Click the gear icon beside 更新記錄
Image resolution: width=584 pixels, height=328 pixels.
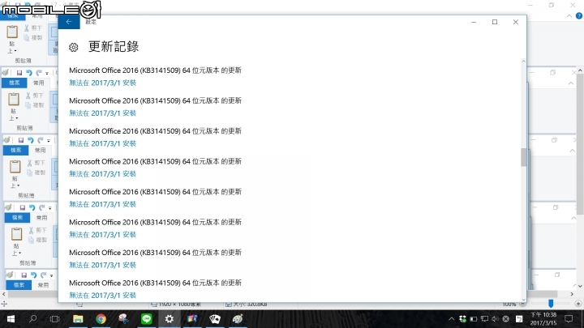(x=73, y=47)
